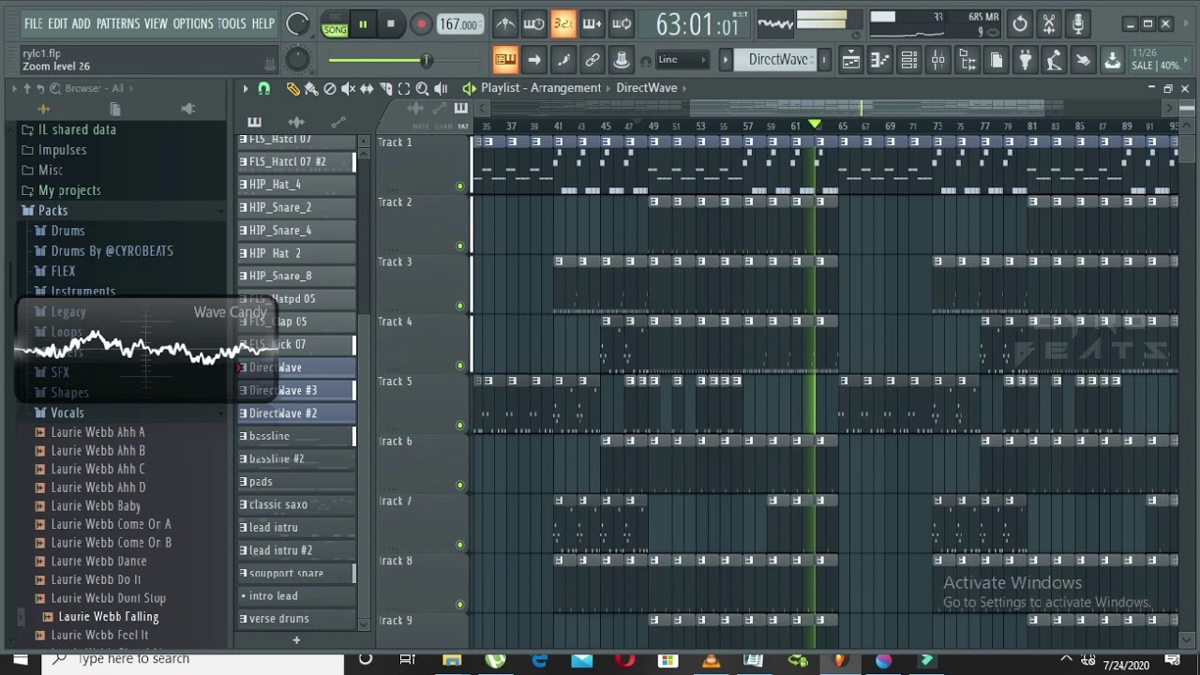Choose the Select tool in playlist toolbar
Image resolution: width=1200 pixels, height=675 pixels.
(404, 88)
